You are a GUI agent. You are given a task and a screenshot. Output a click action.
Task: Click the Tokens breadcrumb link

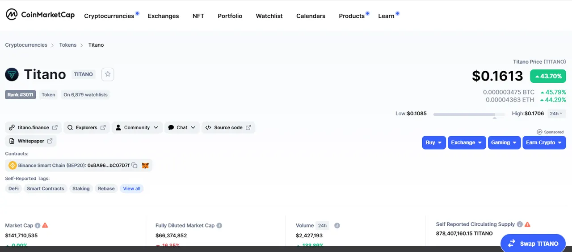(x=68, y=45)
